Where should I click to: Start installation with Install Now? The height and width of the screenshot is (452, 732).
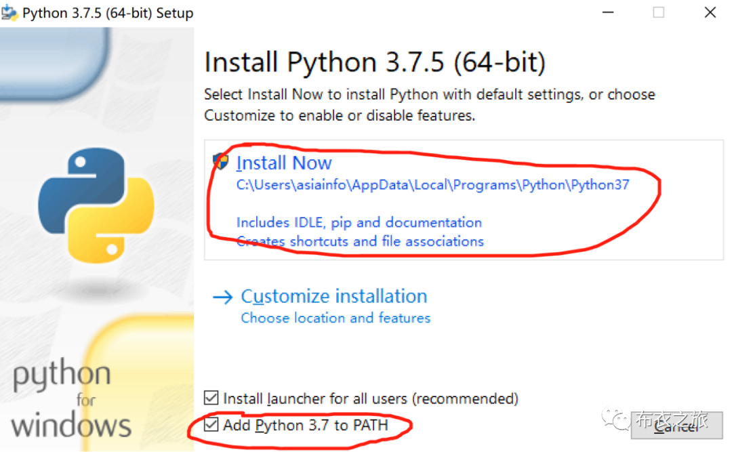[x=283, y=163]
